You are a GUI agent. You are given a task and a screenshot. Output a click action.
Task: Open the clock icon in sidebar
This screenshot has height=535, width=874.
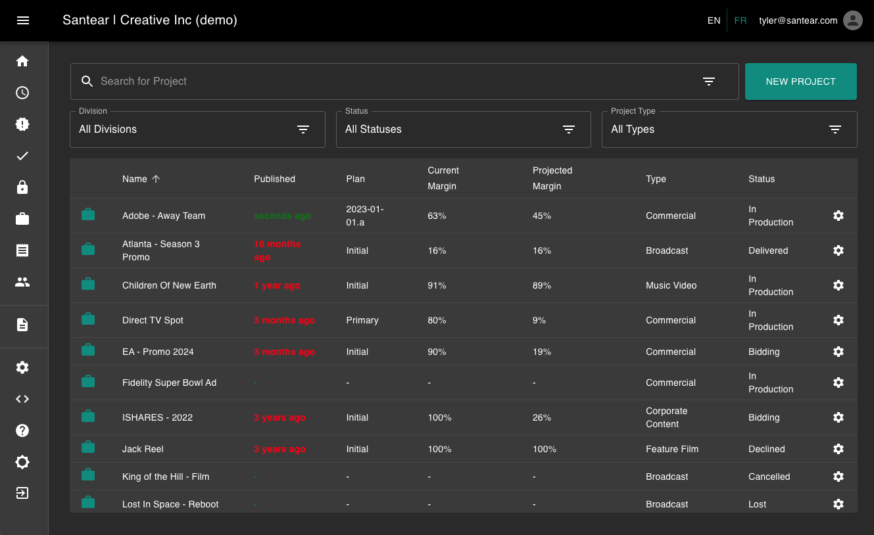tap(22, 93)
